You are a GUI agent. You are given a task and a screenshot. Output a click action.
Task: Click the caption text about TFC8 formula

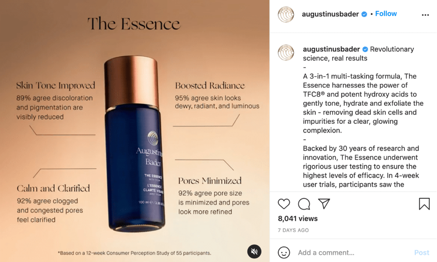tap(363, 103)
